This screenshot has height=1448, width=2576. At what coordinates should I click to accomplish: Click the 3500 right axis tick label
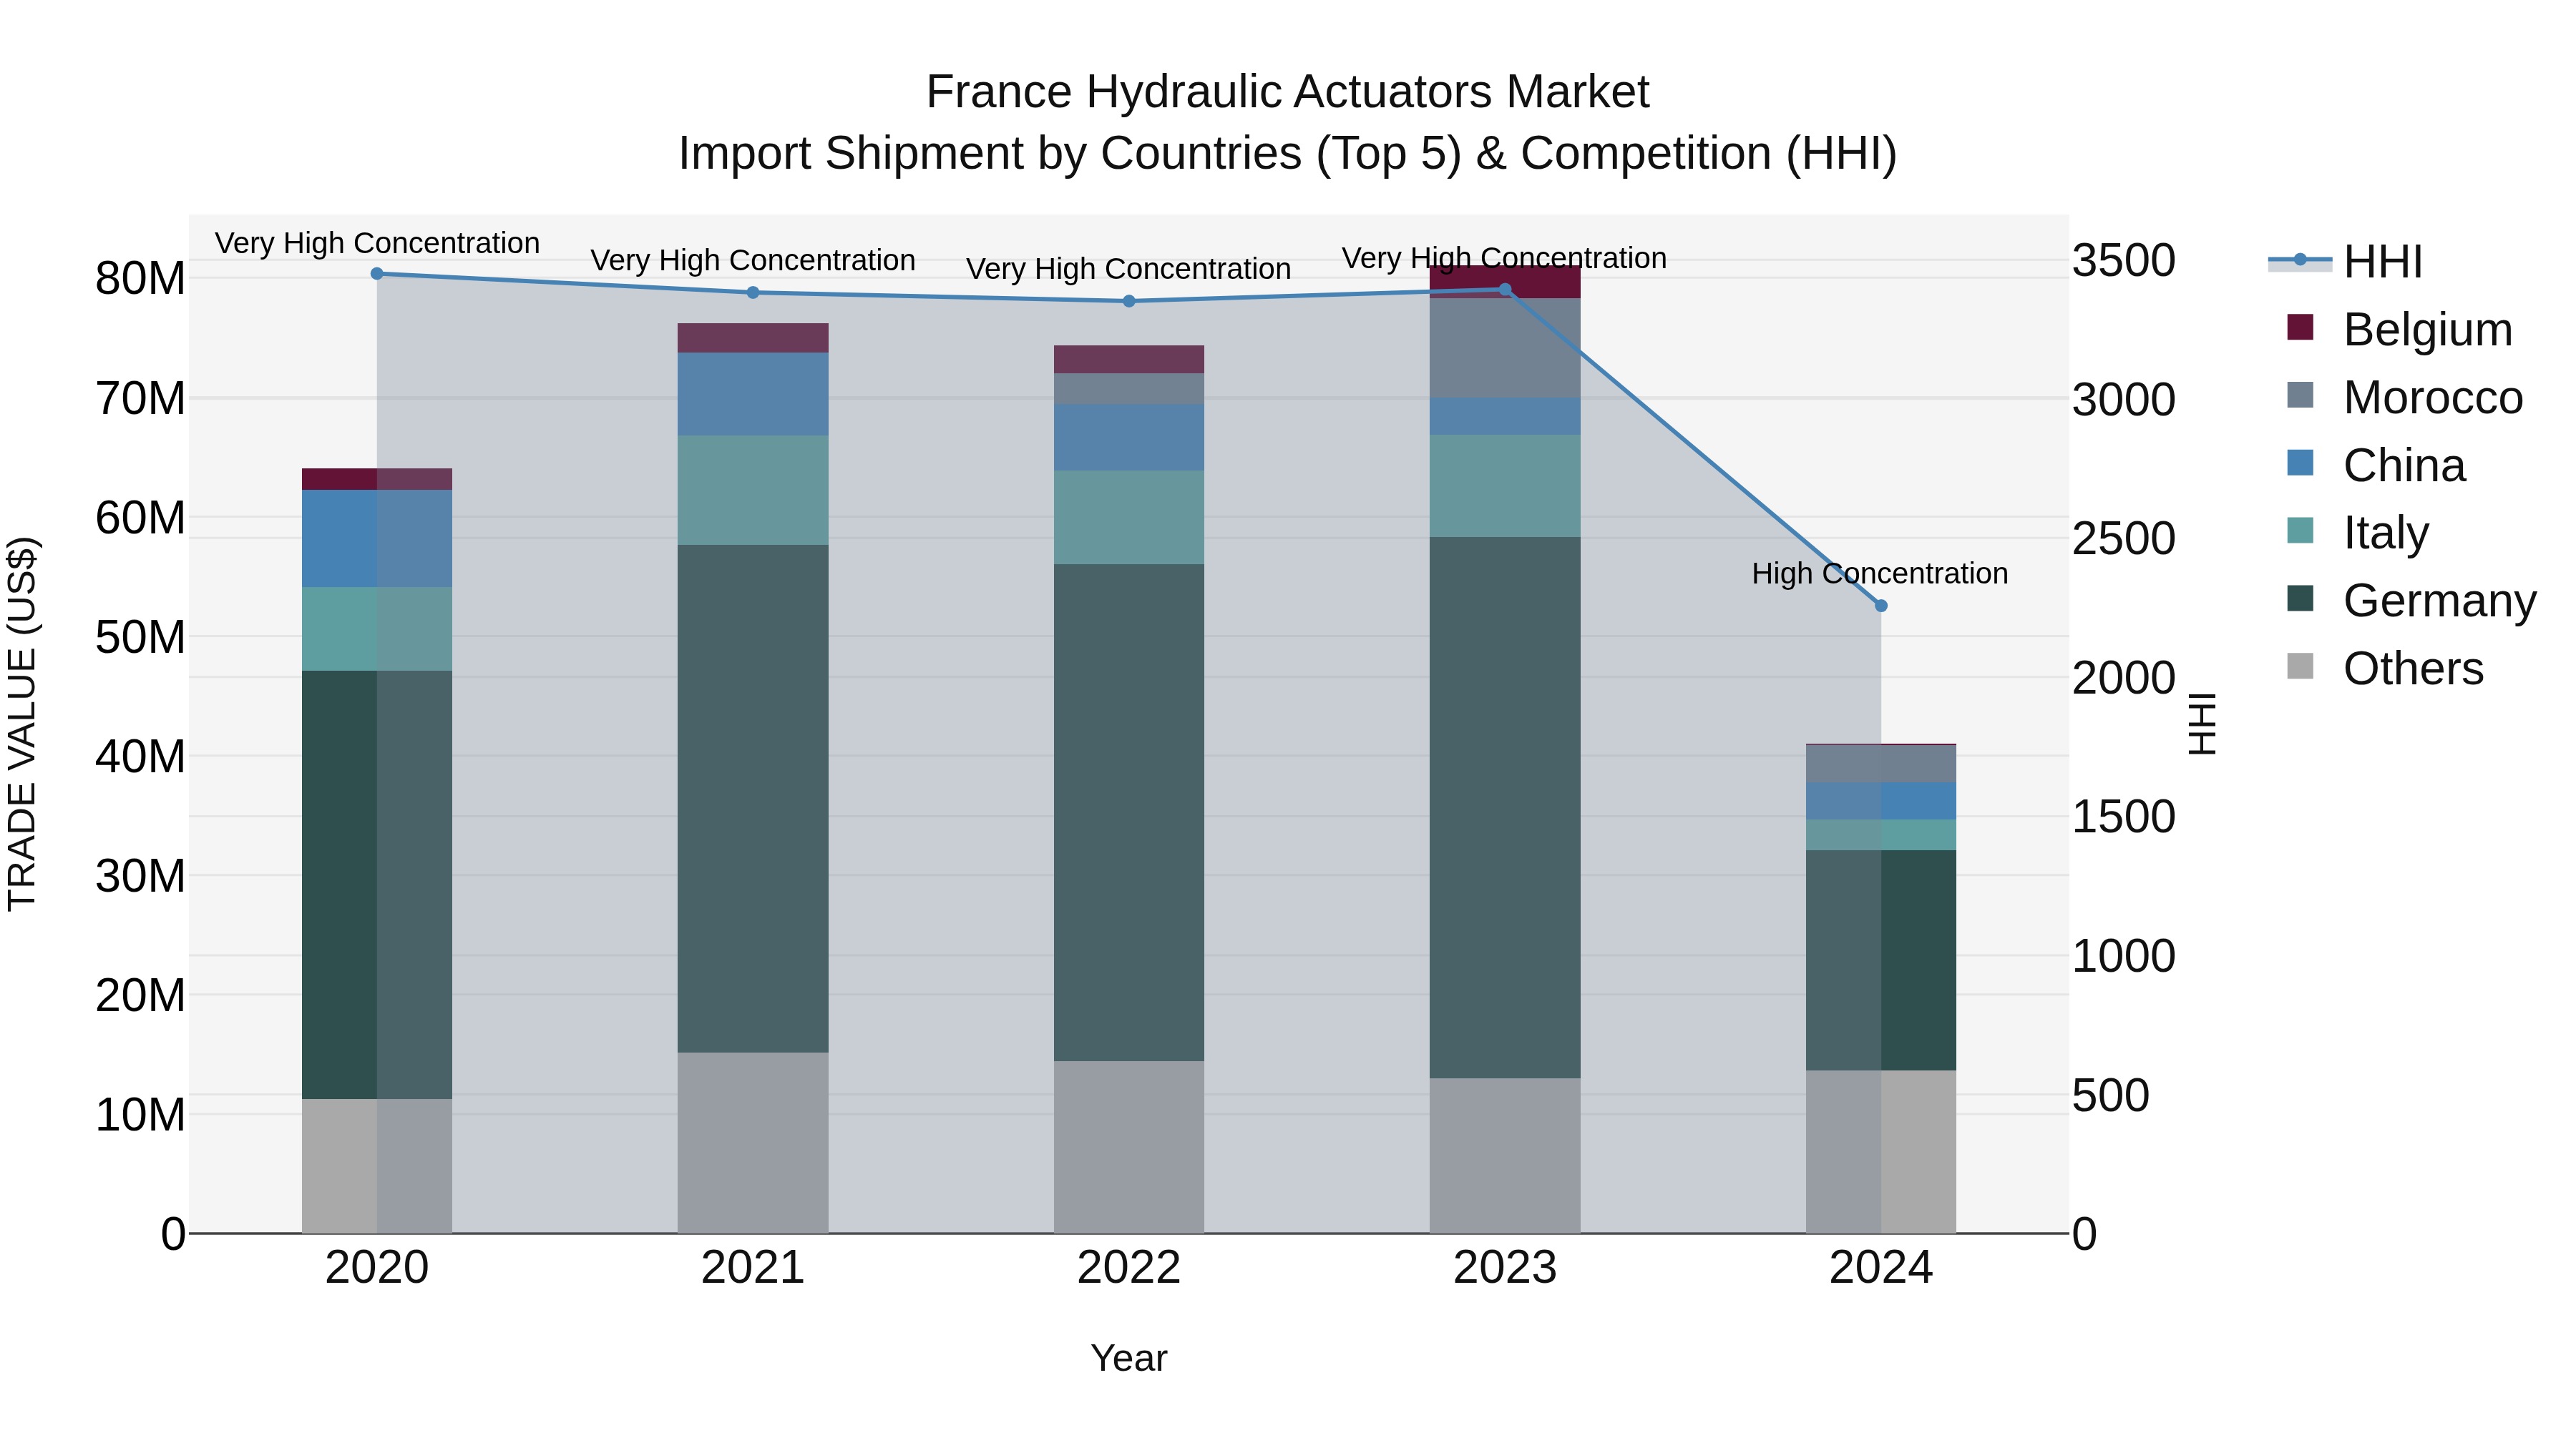pyautogui.click(x=2124, y=261)
